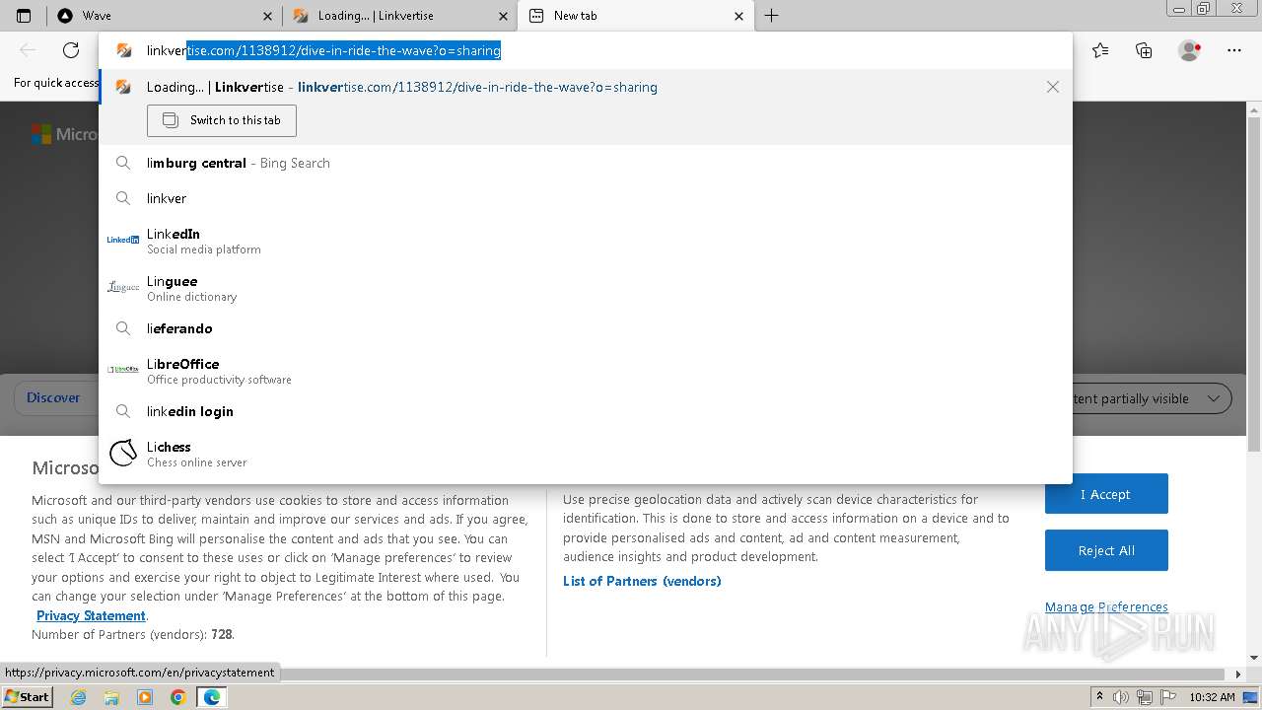
Task: Close the Wave tab
Action: [x=268, y=16]
